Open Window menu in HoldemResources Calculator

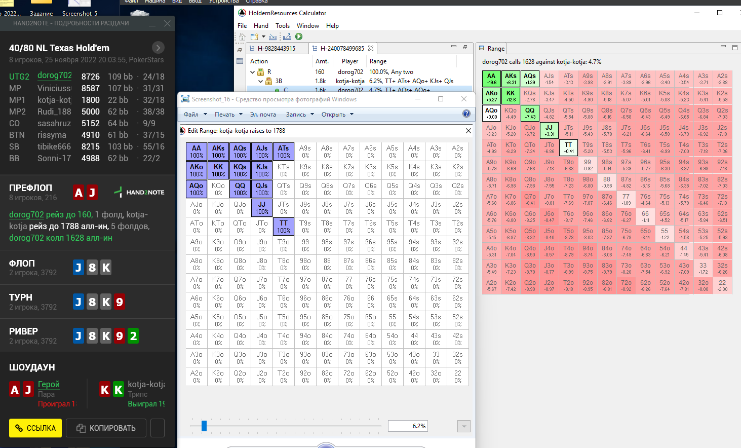click(308, 26)
